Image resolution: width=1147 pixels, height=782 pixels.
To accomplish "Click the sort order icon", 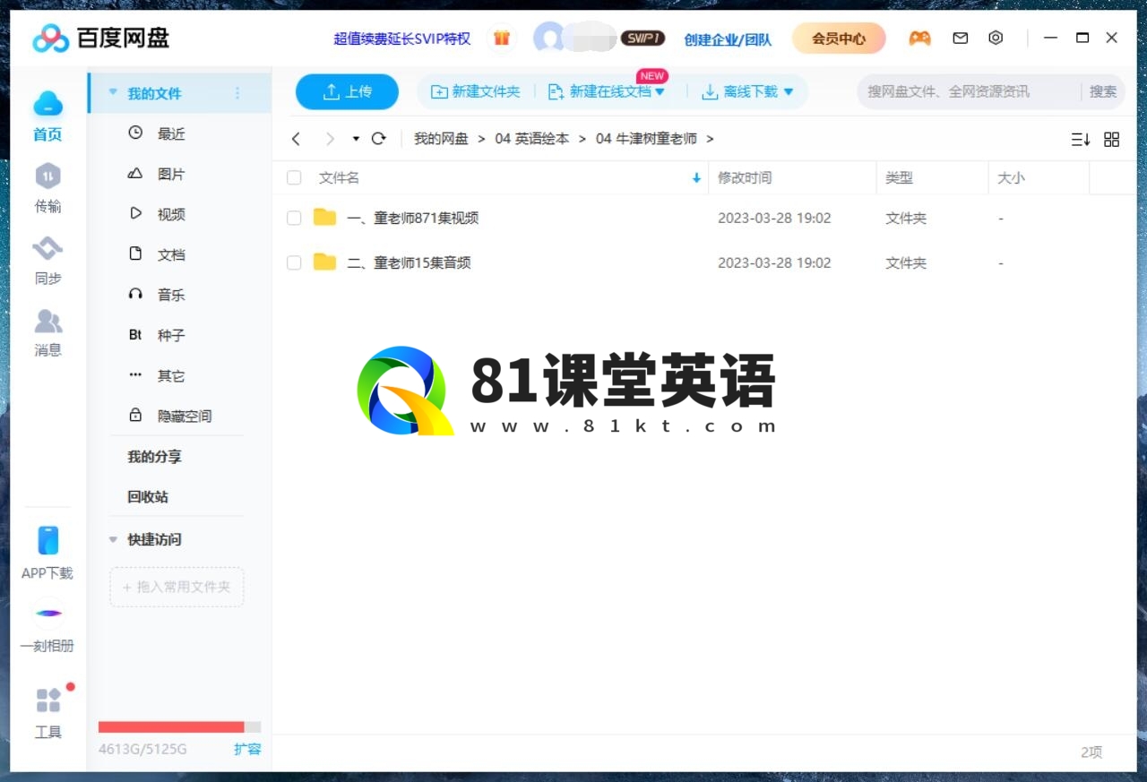I will pos(1081,140).
